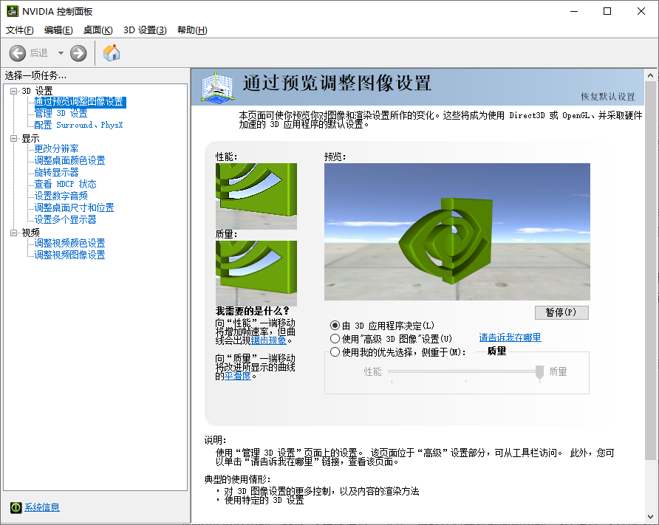
Task: Collapse the 视频 tree node
Action: (x=14, y=233)
